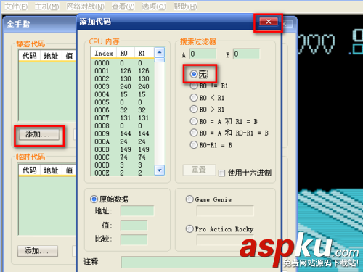Click 代码 header in 静态代码 list
Screen dimensions: 363x272
(x=30, y=56)
